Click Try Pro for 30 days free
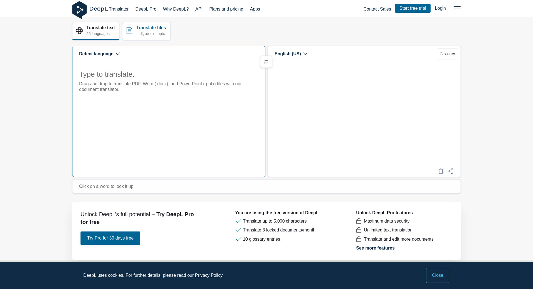533x289 pixels. (x=110, y=238)
